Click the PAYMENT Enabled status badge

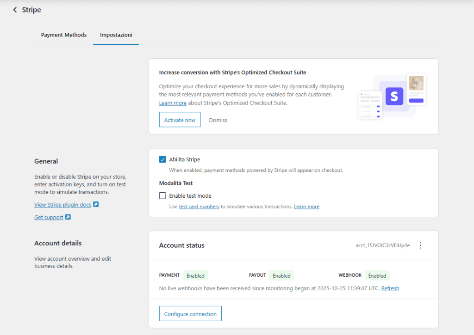click(195, 275)
